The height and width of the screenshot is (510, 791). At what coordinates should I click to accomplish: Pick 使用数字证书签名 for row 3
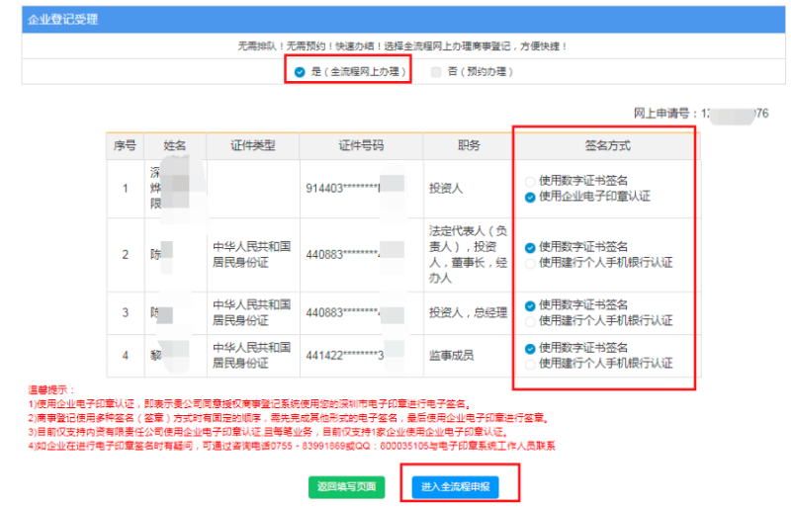pyautogui.click(x=531, y=305)
